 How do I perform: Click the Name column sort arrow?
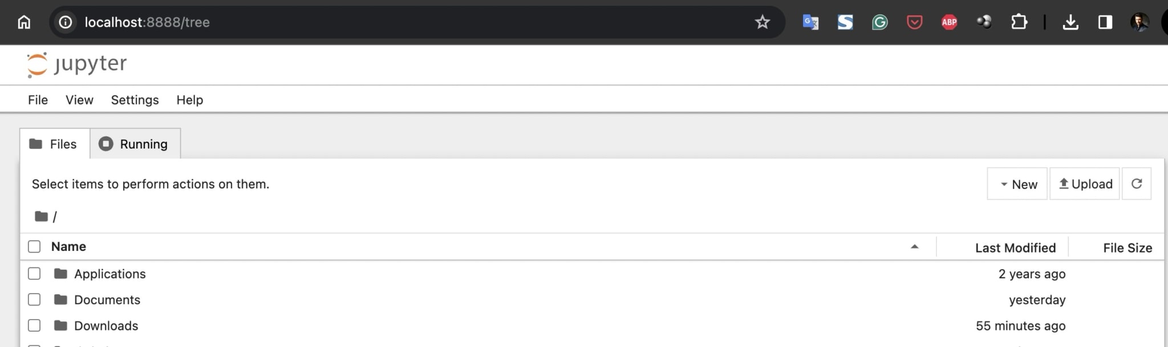[x=915, y=247]
